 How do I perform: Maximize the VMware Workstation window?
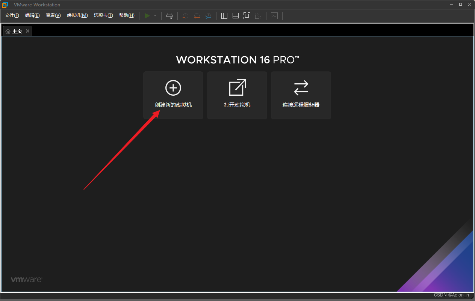click(460, 5)
